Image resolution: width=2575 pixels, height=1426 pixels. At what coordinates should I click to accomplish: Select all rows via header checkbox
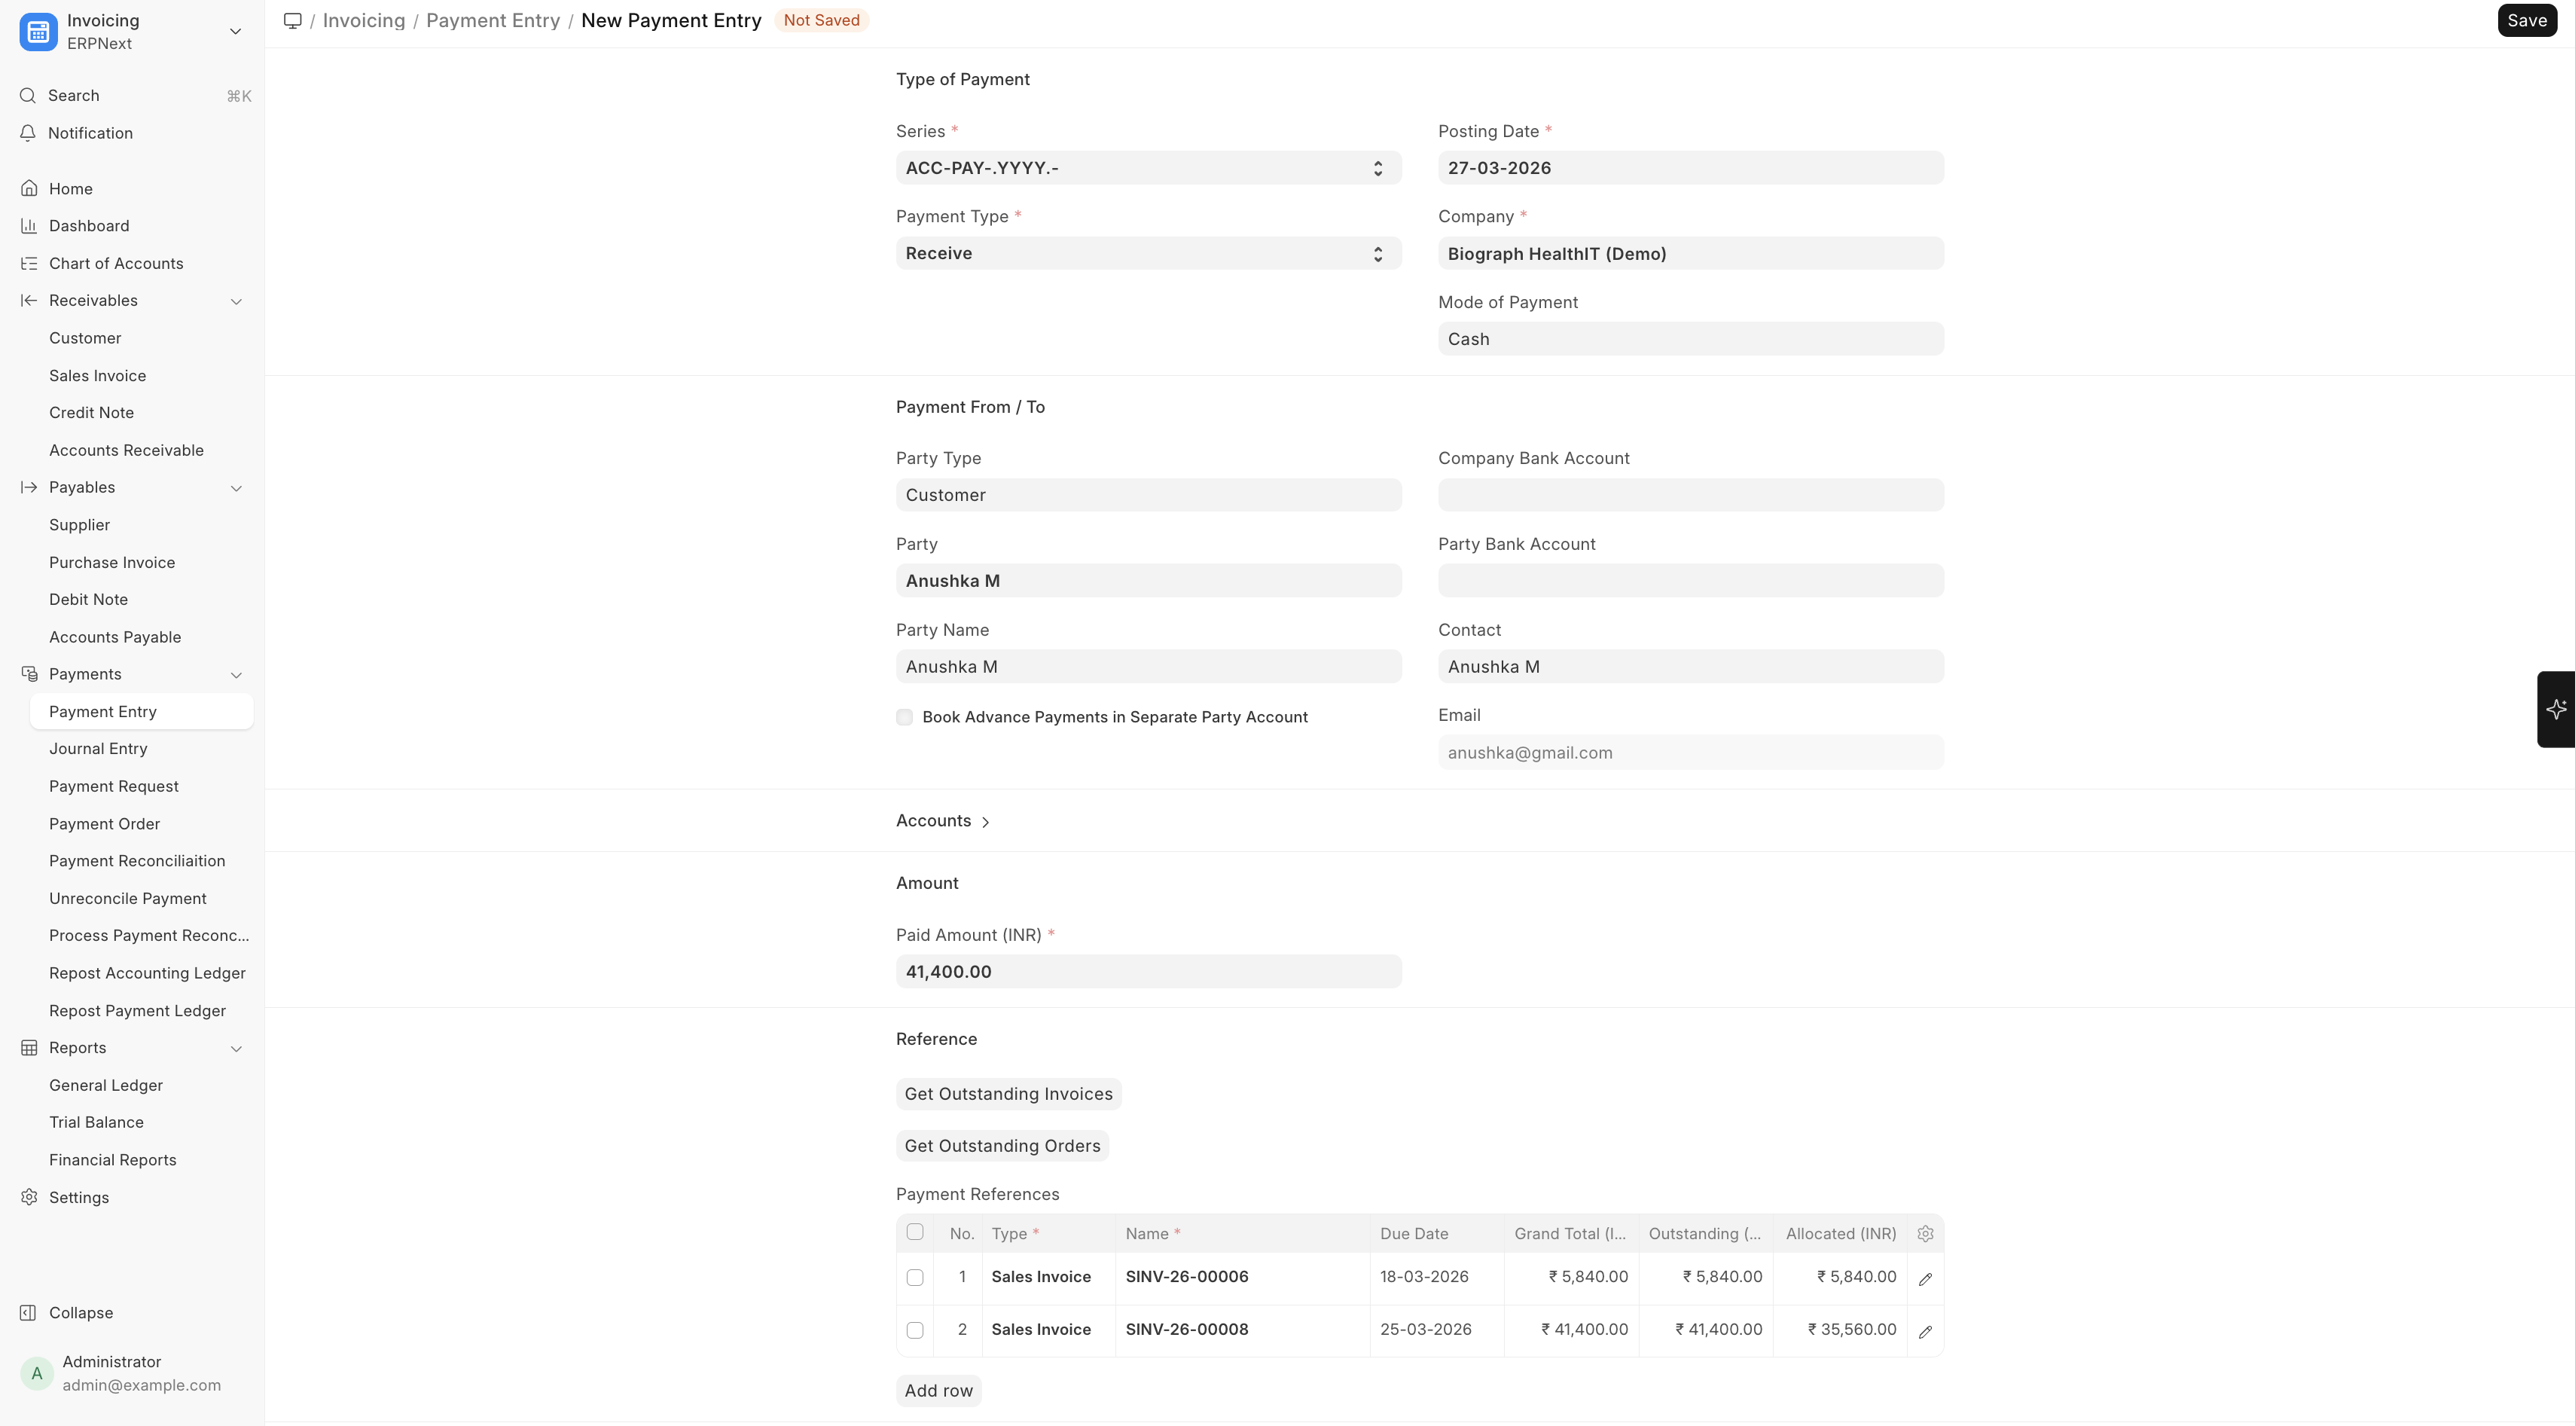914,1232
